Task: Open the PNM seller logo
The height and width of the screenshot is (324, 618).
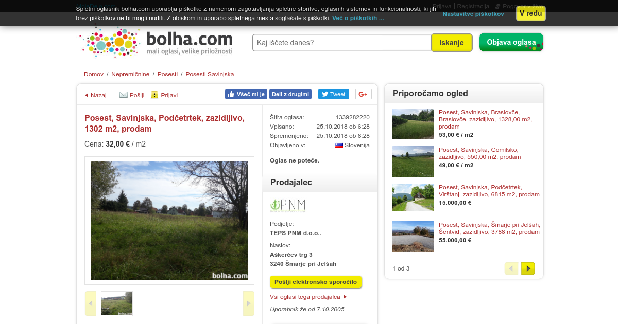Action: 289,205
